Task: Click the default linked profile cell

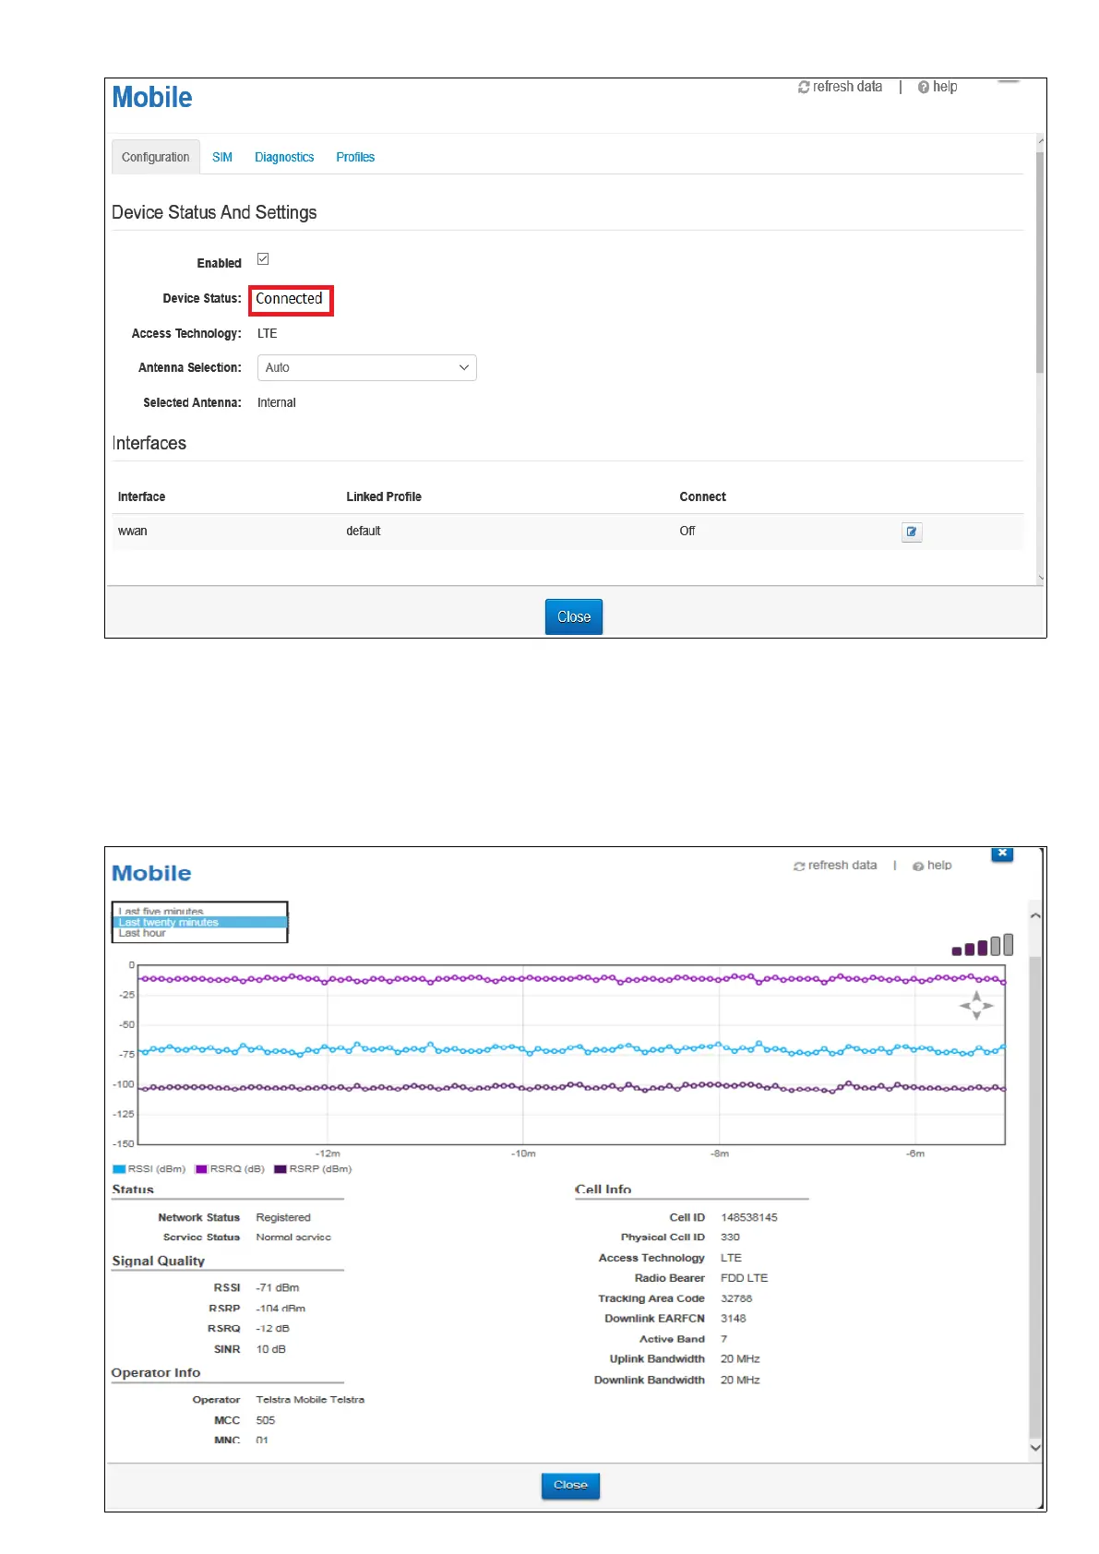Action: (364, 532)
